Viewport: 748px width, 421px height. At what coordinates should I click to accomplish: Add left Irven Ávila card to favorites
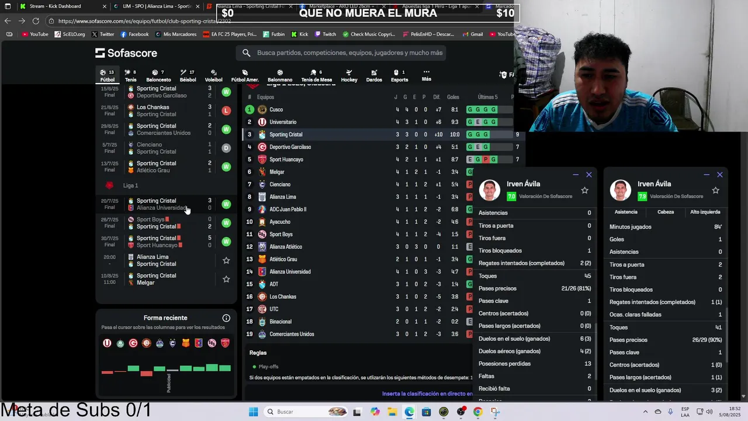coord(584,190)
